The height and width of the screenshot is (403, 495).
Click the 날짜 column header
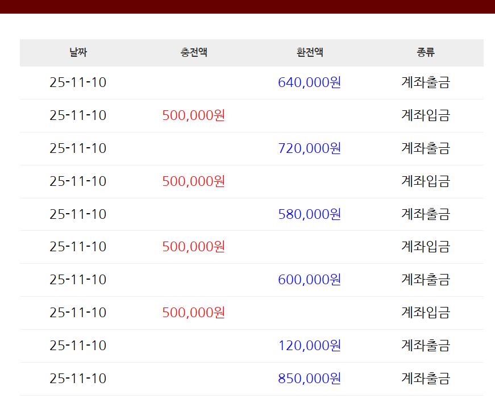point(78,53)
